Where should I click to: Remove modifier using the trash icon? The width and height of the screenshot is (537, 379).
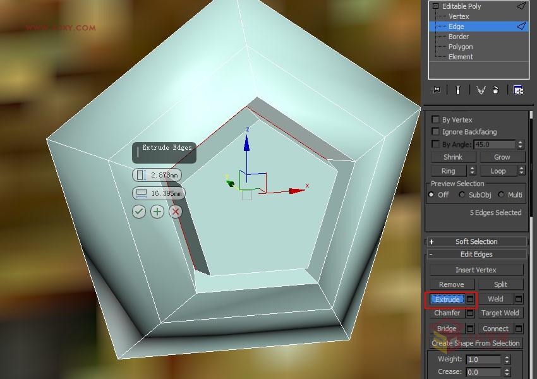(x=496, y=90)
